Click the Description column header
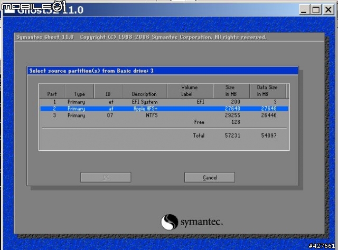This screenshot has height=250, width=338. [144, 91]
